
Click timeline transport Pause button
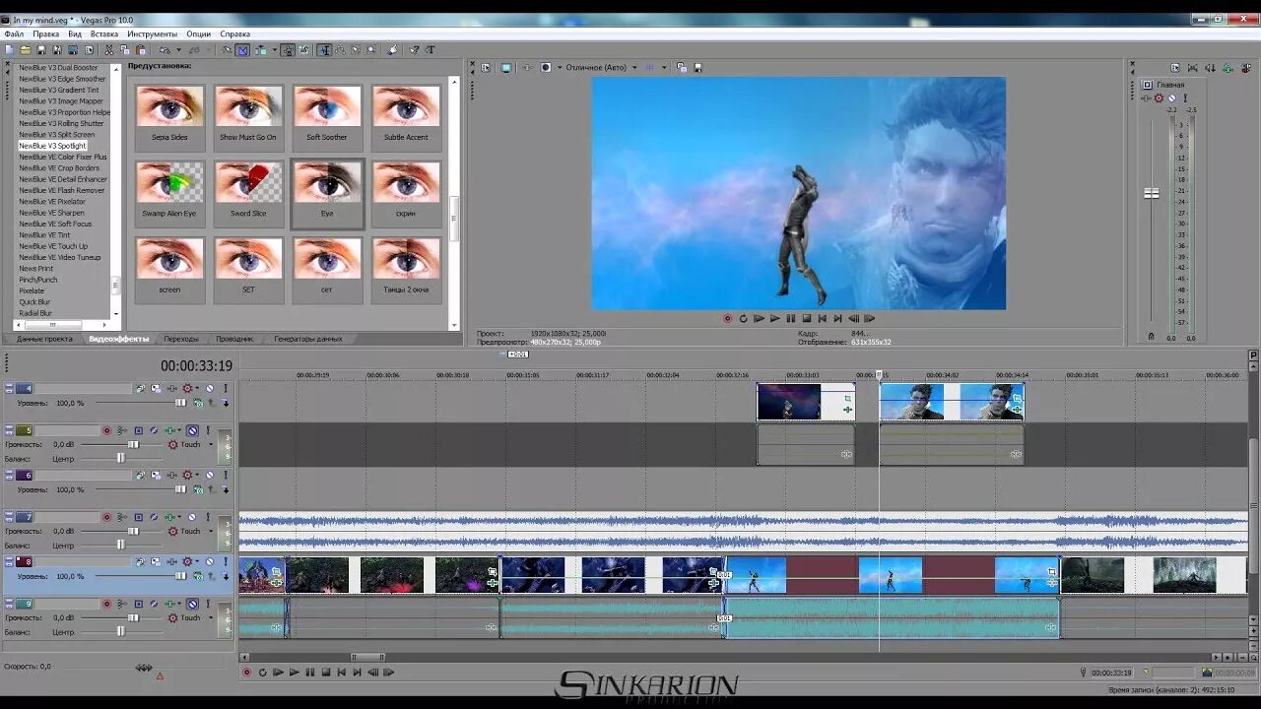(x=310, y=673)
